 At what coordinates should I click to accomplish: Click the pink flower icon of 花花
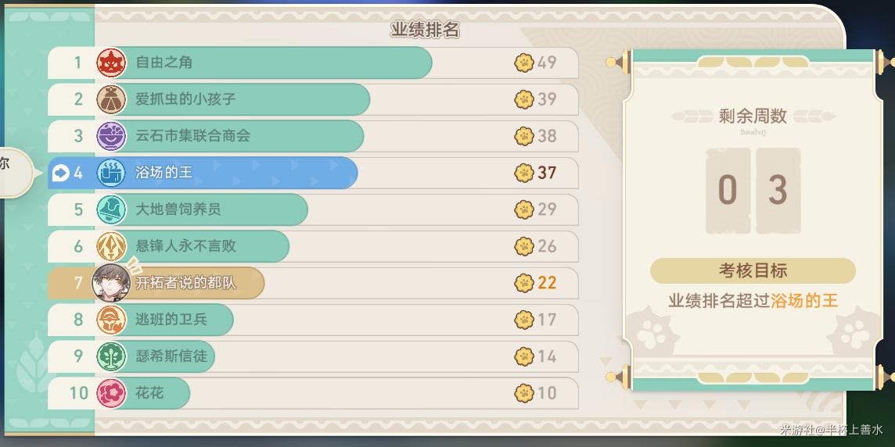pos(111,393)
